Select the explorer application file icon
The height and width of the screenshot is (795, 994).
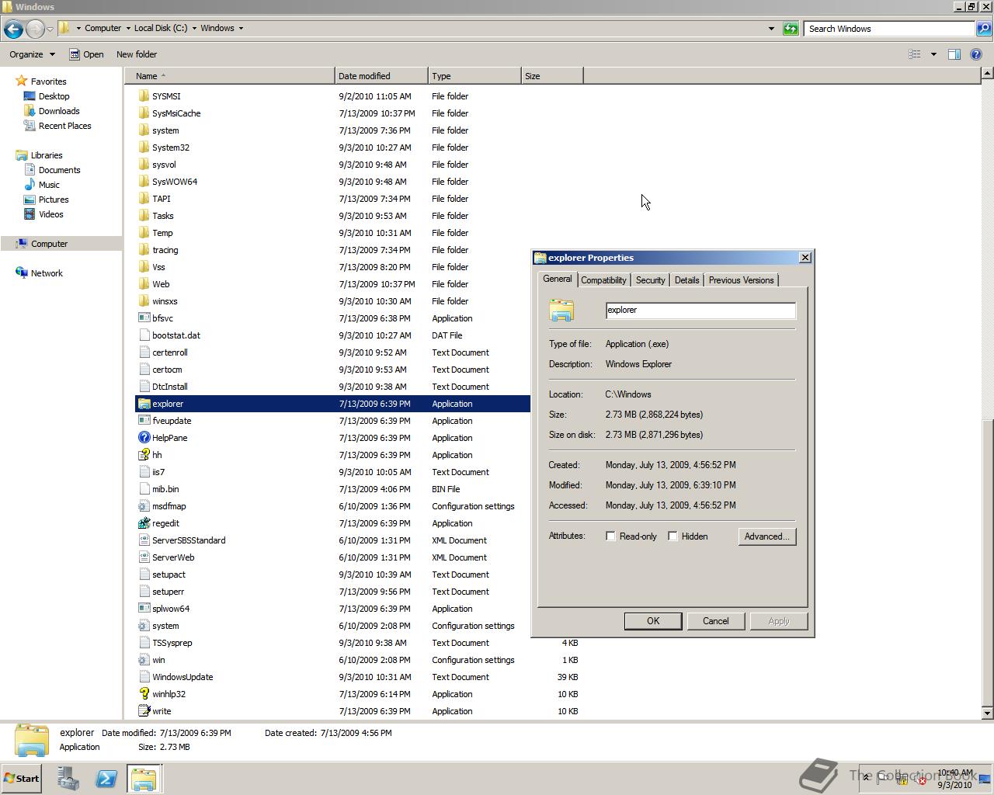[x=144, y=404]
